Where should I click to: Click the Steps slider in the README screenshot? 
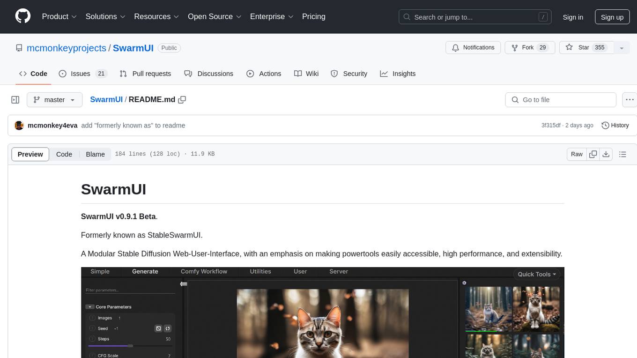(x=130, y=346)
